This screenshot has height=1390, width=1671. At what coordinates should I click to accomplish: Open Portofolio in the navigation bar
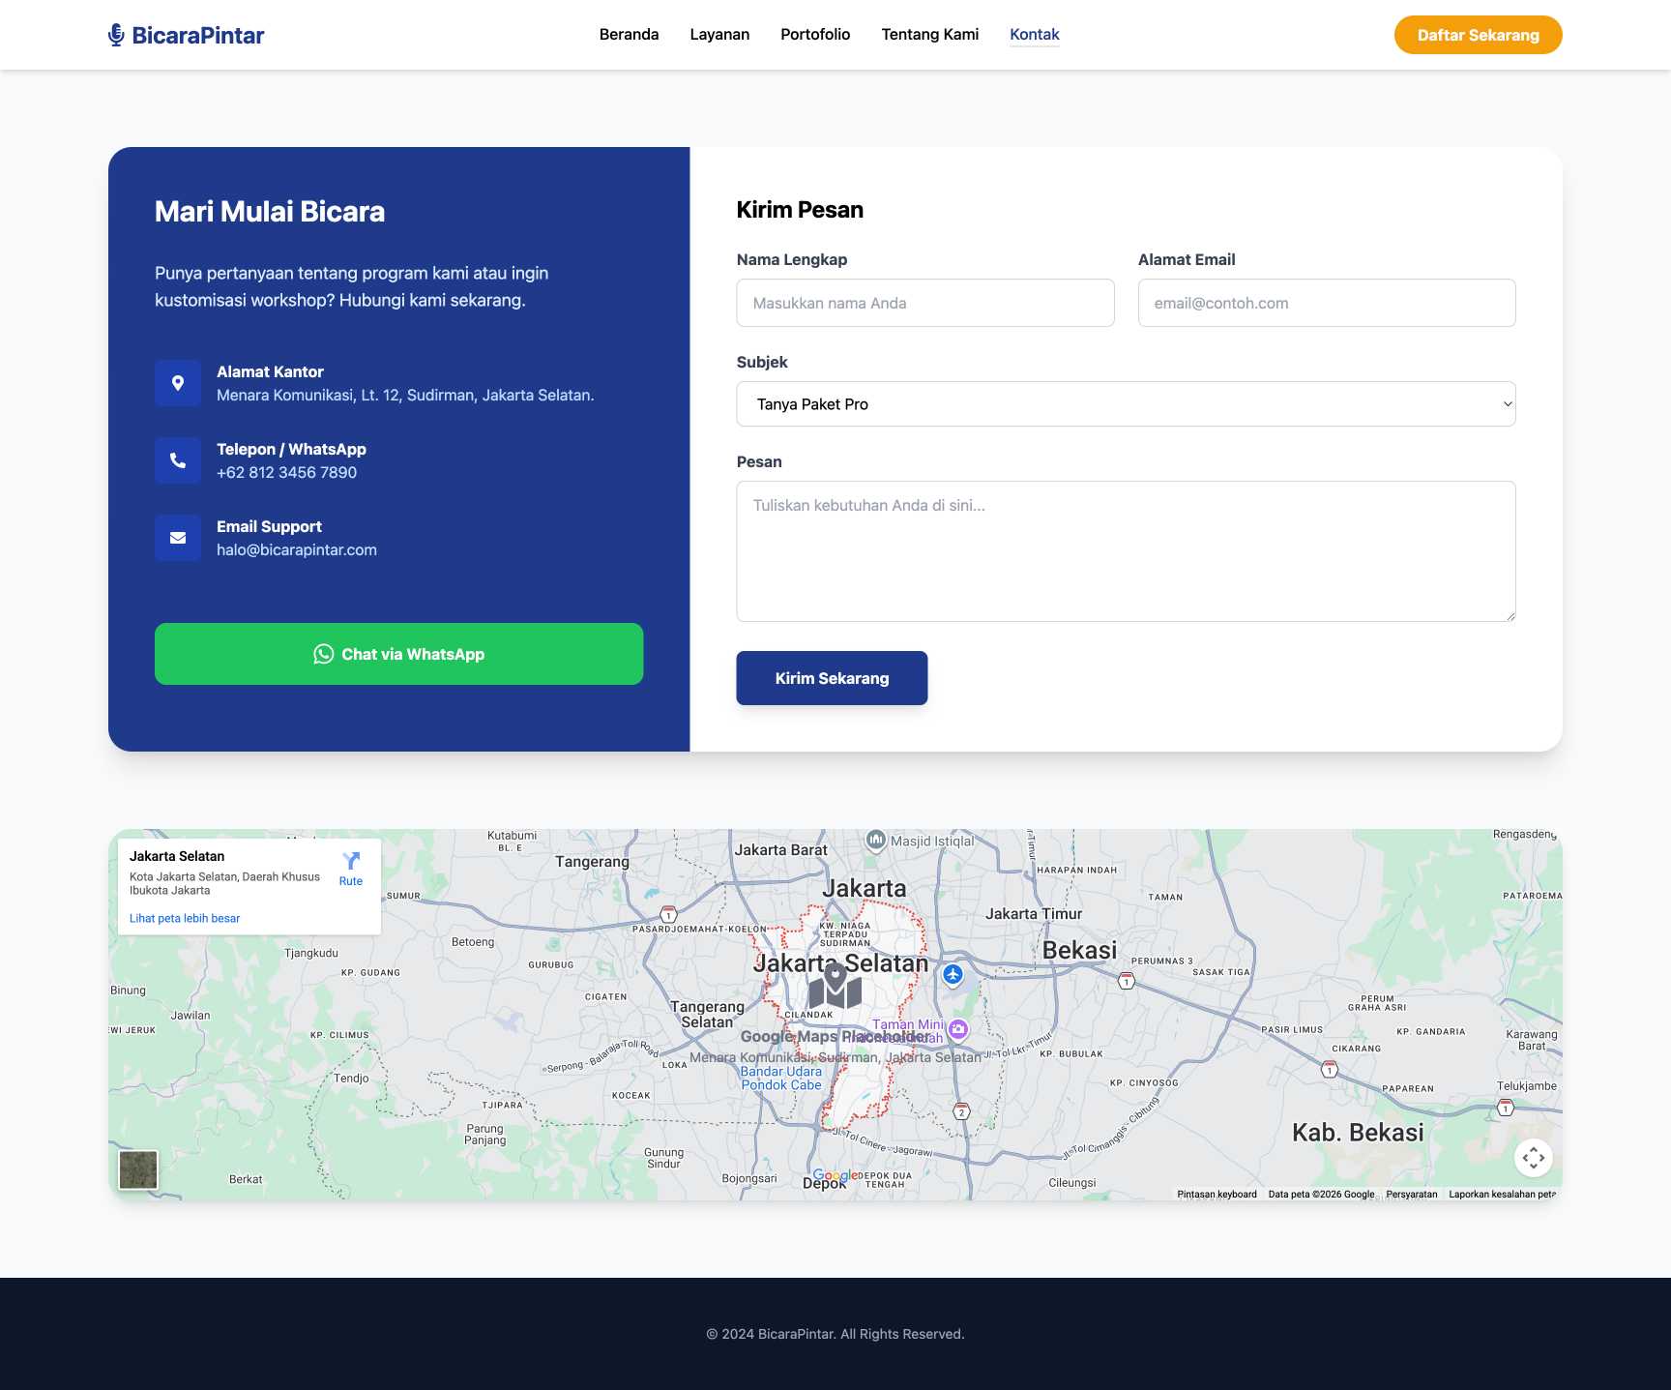[815, 35]
